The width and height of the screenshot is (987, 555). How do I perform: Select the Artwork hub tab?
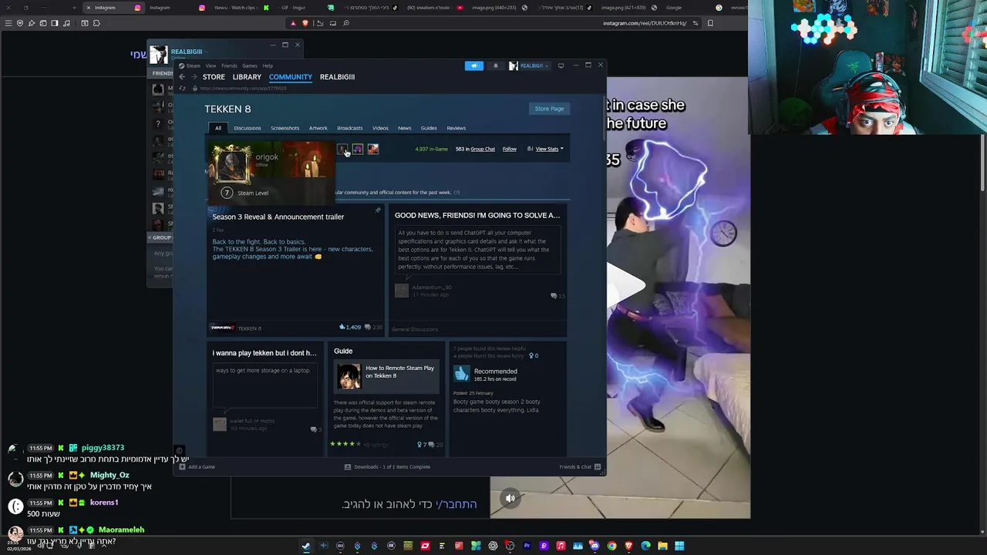[x=318, y=128]
